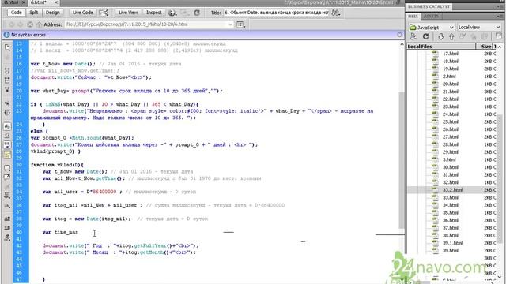This screenshot has width=506, height=284.
Task: Click Outdent Code icon in coding toolbar
Action: pos(7,228)
